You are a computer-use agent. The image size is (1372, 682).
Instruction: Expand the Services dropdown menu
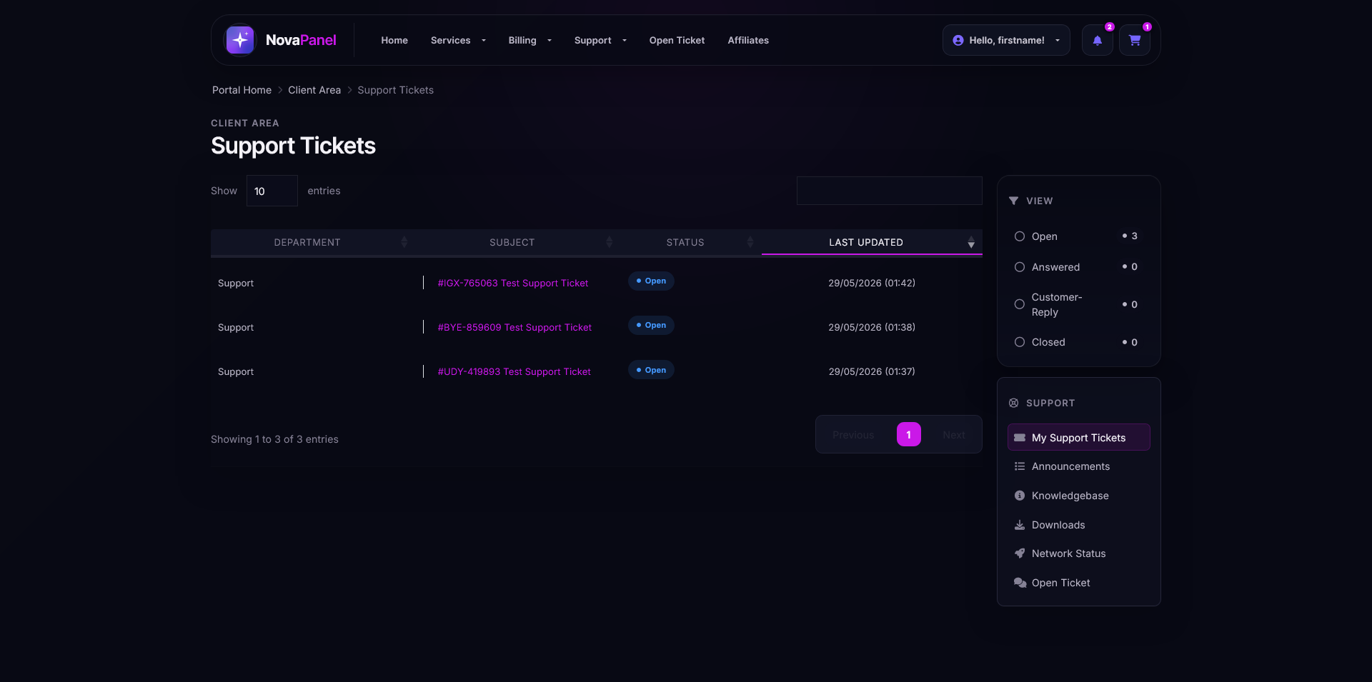(x=458, y=40)
